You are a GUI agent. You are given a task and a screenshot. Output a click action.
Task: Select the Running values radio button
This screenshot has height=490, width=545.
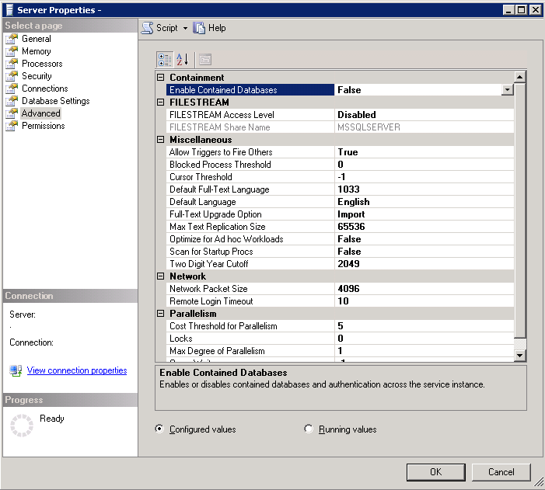(x=309, y=429)
